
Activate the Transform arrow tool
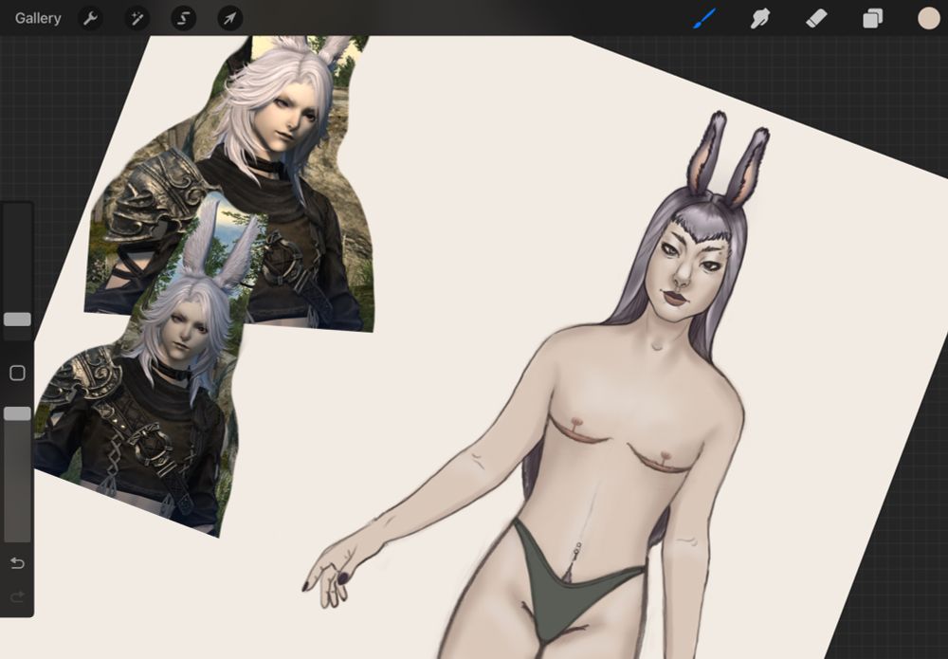229,19
